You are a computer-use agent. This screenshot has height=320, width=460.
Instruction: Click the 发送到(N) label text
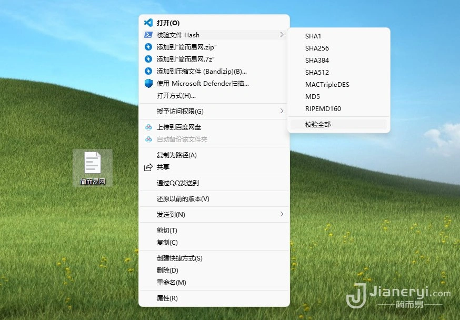coord(171,214)
